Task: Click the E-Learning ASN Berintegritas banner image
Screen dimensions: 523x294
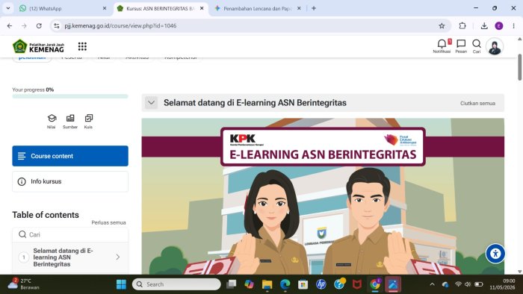Action: pos(323,196)
